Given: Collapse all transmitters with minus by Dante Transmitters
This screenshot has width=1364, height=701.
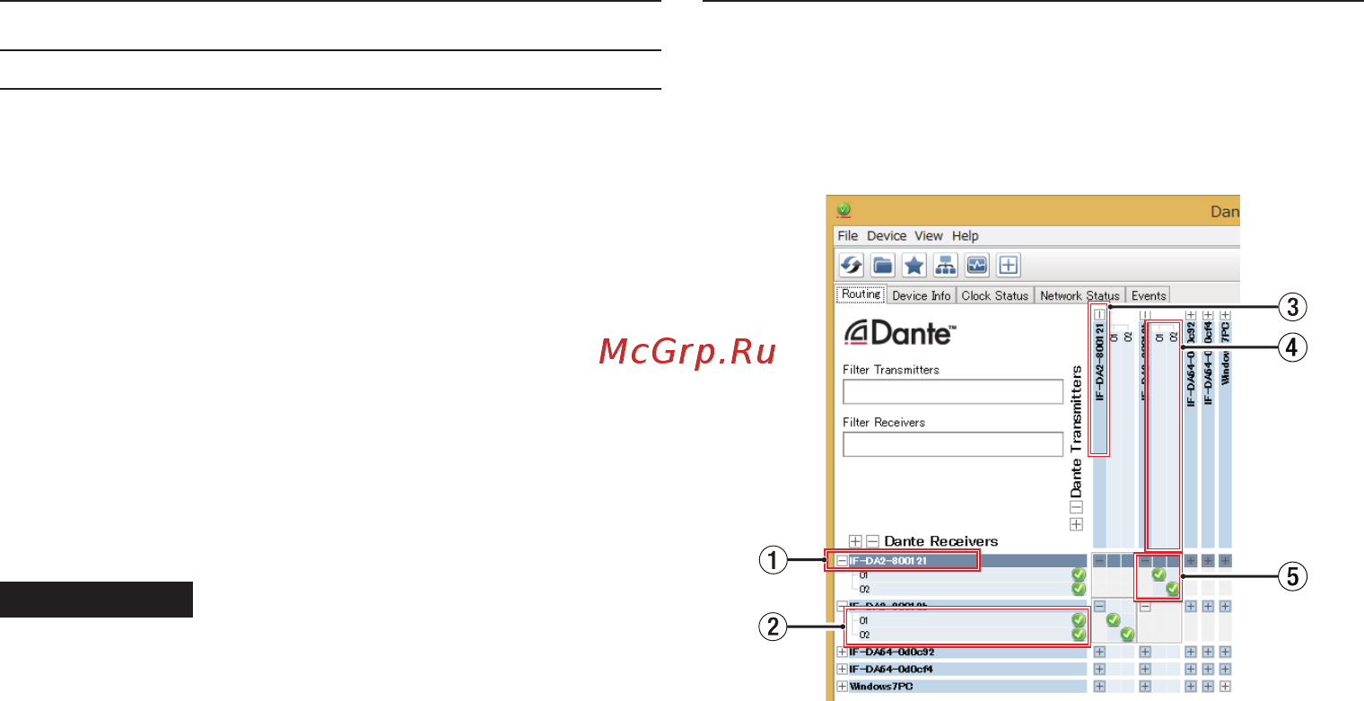Looking at the screenshot, I should [1077, 507].
